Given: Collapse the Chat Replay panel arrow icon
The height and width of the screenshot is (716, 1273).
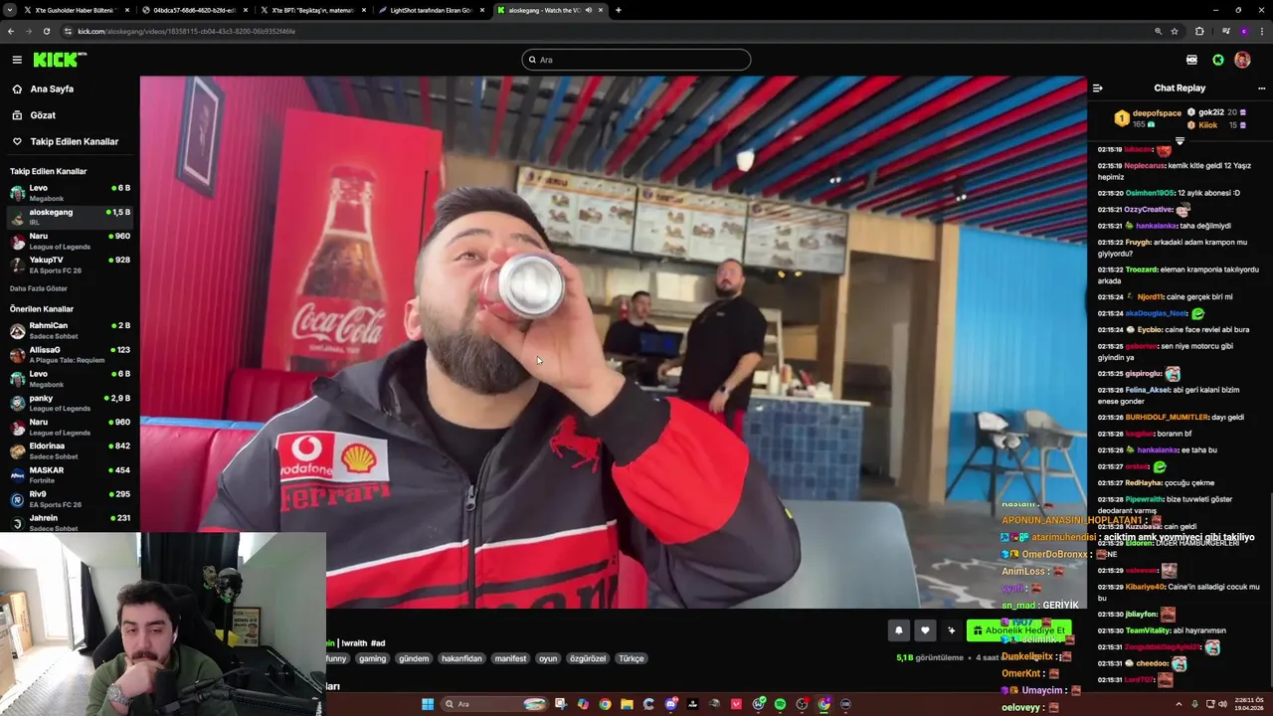Looking at the screenshot, I should 1098,89.
